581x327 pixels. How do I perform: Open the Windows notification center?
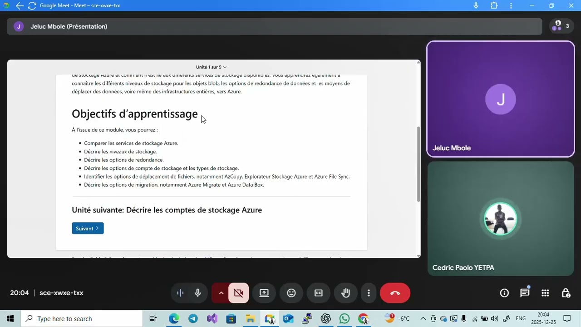coord(567,318)
